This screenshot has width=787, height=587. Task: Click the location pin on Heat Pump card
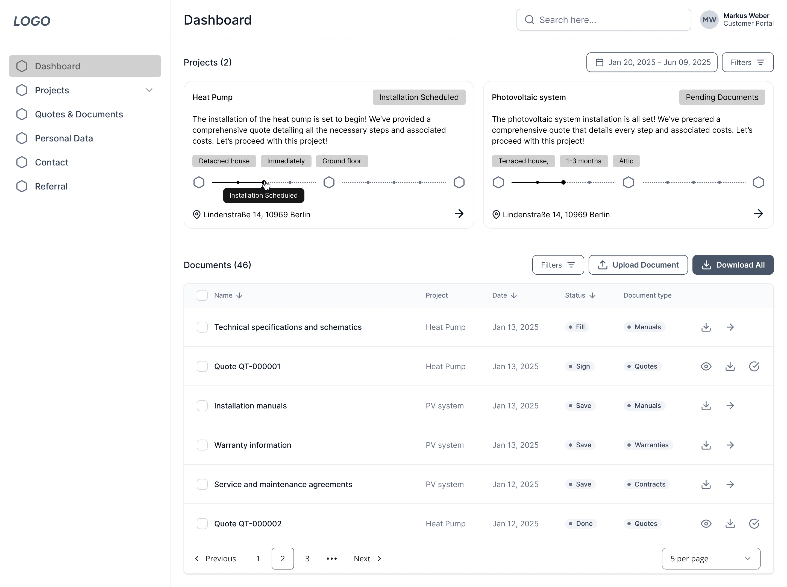[196, 215]
